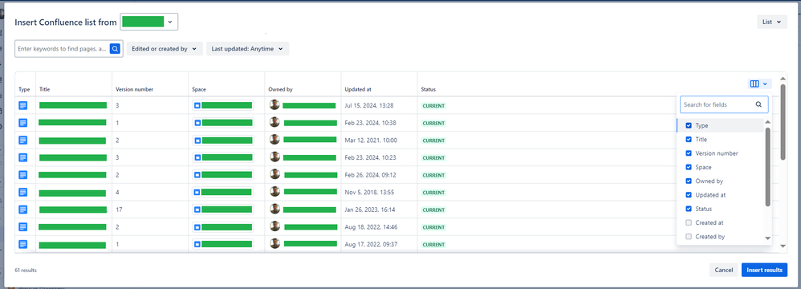Image resolution: width=801 pixels, height=289 pixels.
Task: Click page type icon in Feb 23, 2024, 10:23 row
Action: [x=23, y=157]
